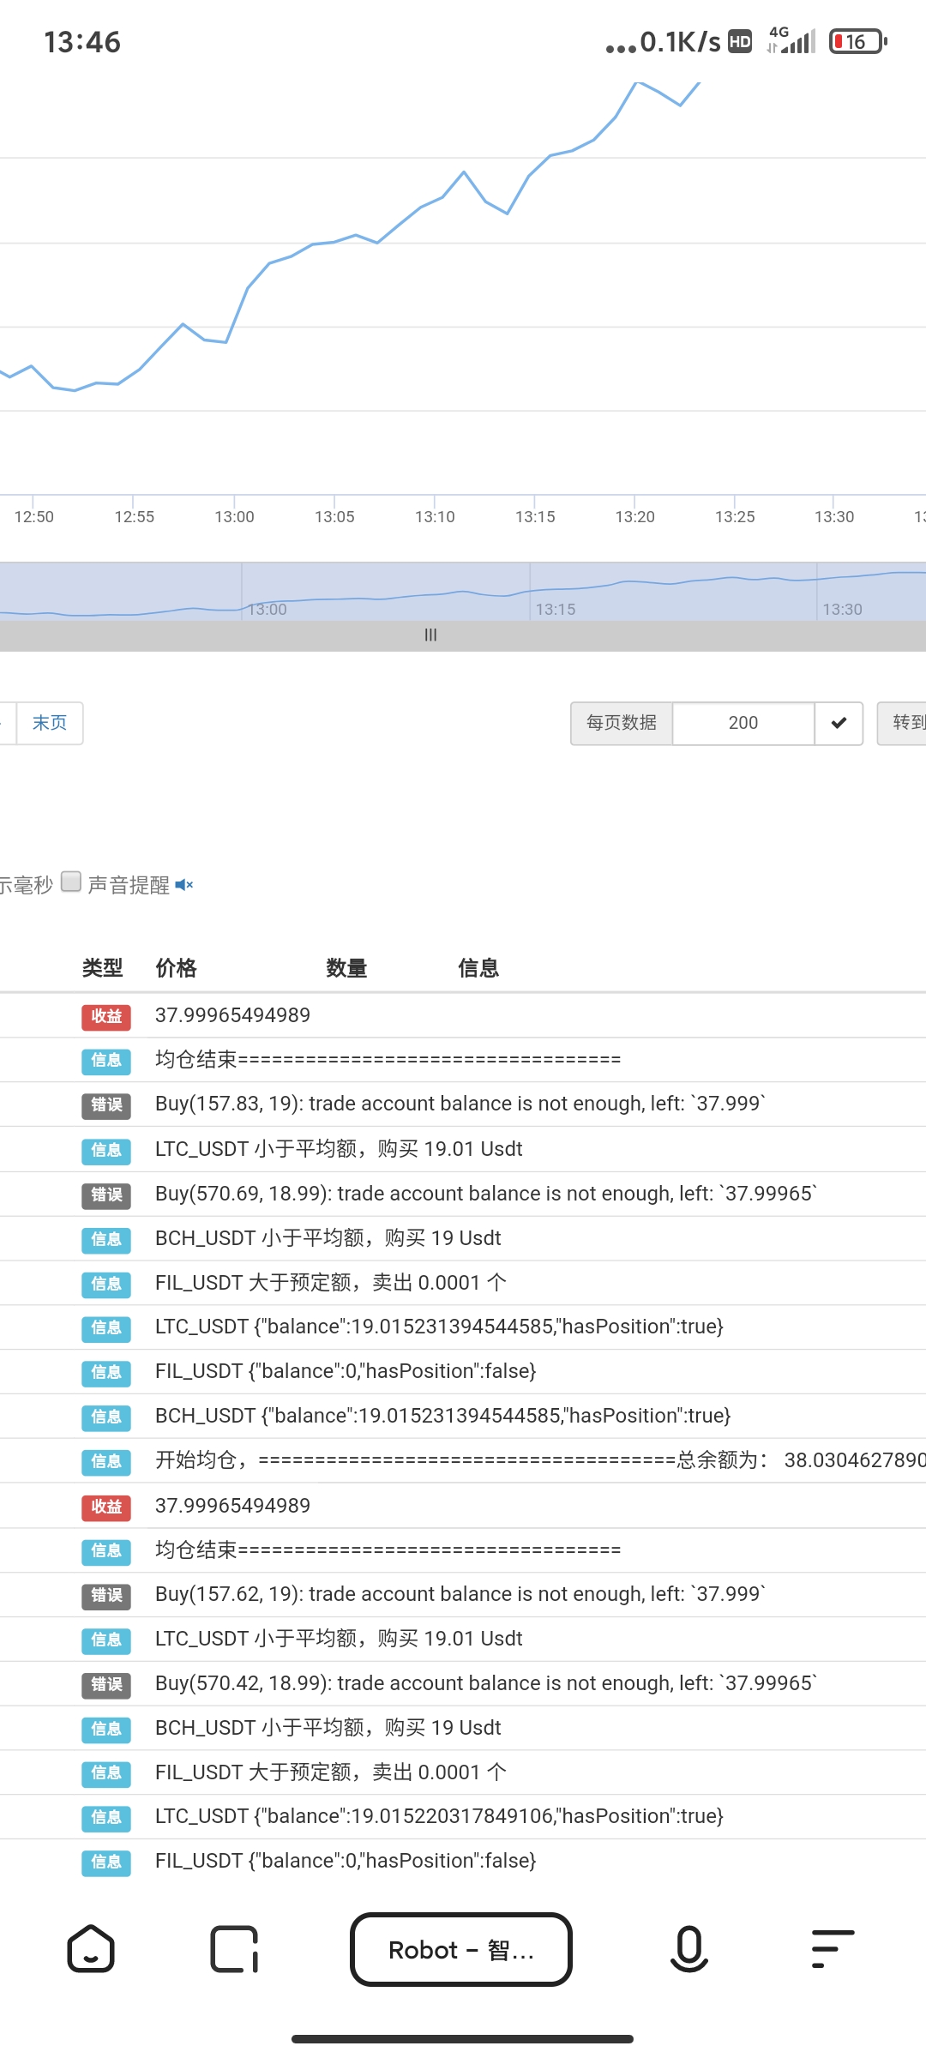Select LTC_USDT balance 19.015220317849106 row
The image size is (926, 2058).
(x=463, y=1816)
